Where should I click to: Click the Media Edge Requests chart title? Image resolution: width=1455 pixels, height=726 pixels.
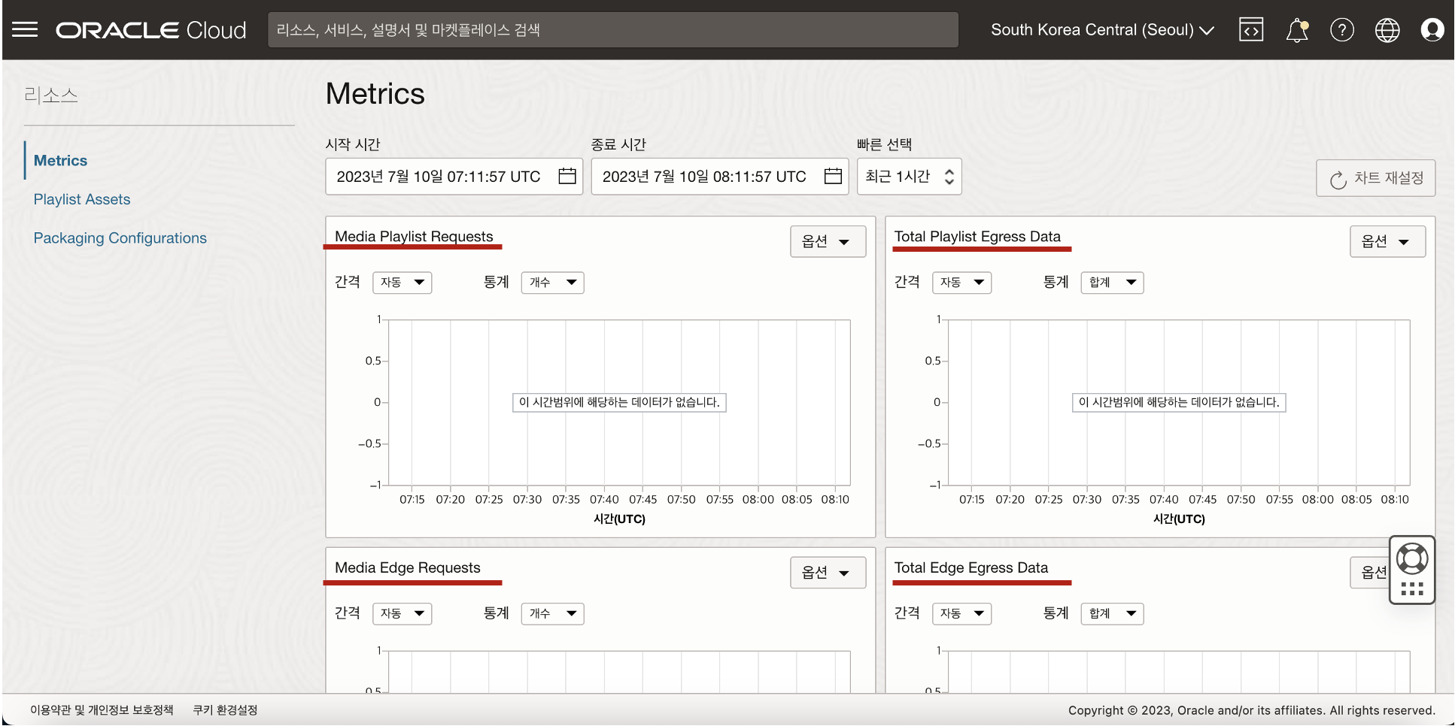coord(408,567)
